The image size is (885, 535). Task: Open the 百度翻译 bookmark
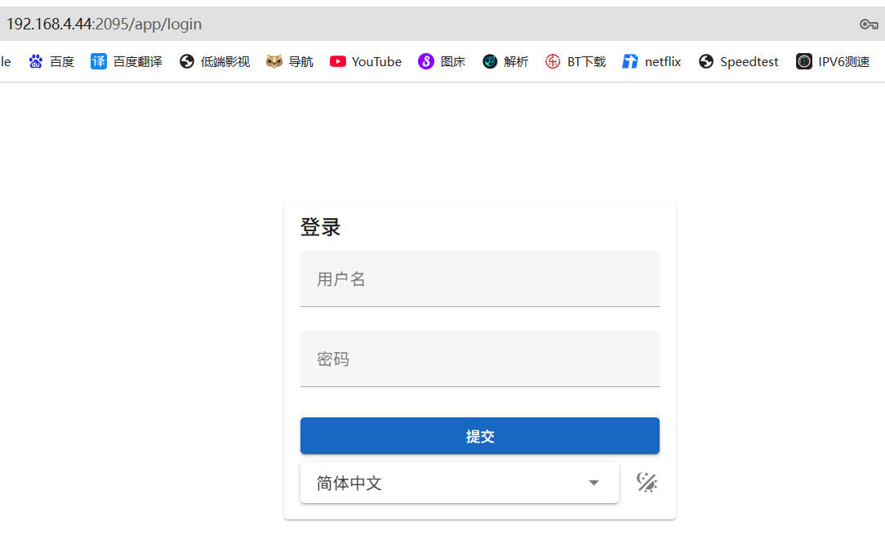tap(127, 62)
